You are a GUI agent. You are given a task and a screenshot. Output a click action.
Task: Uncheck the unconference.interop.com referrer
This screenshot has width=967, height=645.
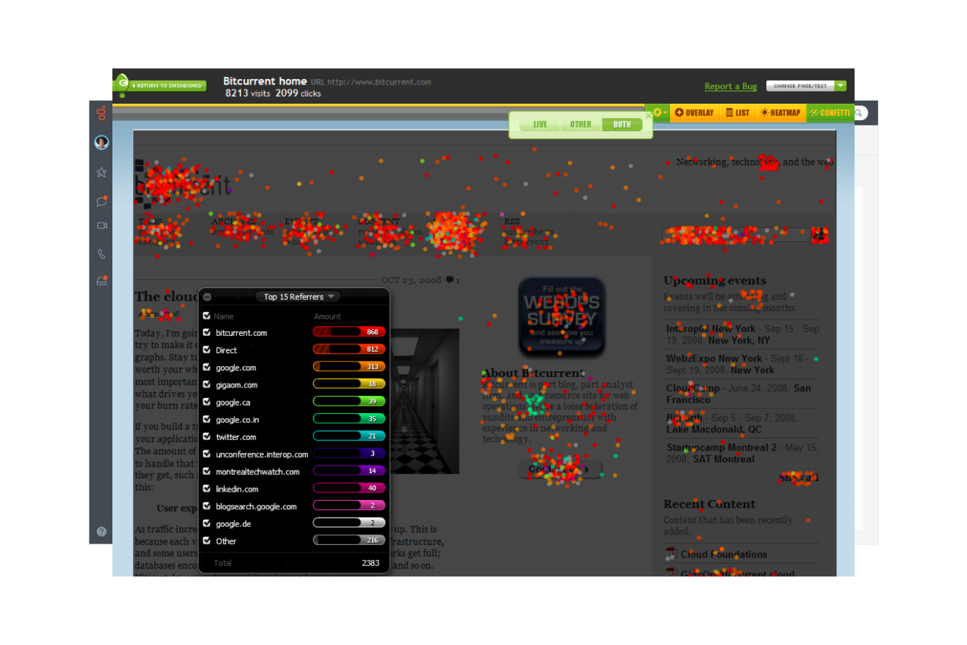point(206,454)
